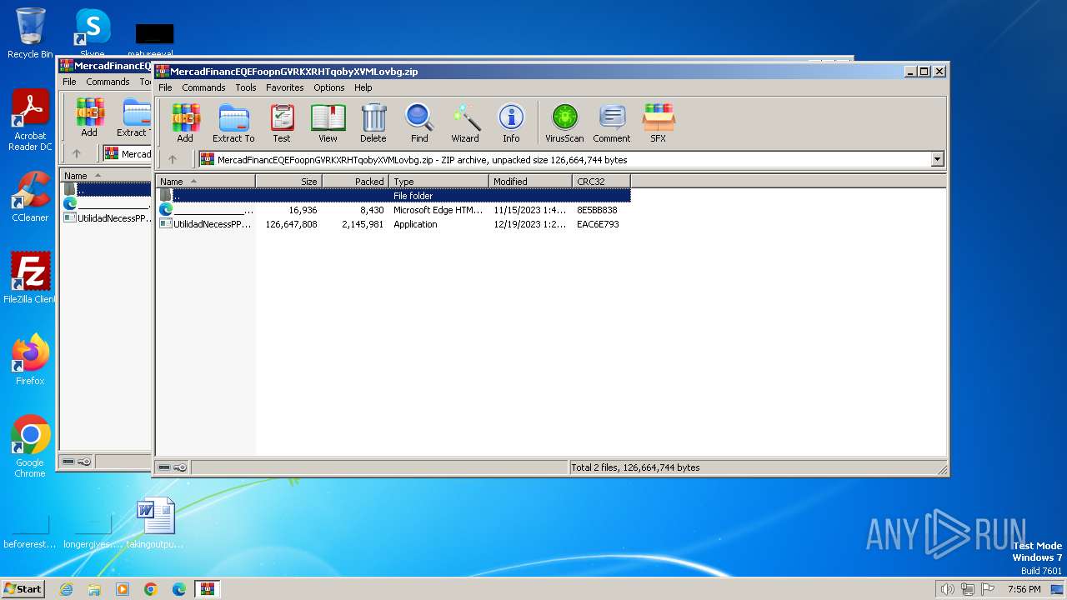The image size is (1067, 600).
Task: Click the Start button
Action: click(23, 588)
